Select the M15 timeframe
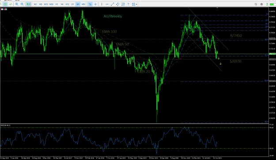Image resolution: width=276 pixels, height=160 pixels. (46, 4)
